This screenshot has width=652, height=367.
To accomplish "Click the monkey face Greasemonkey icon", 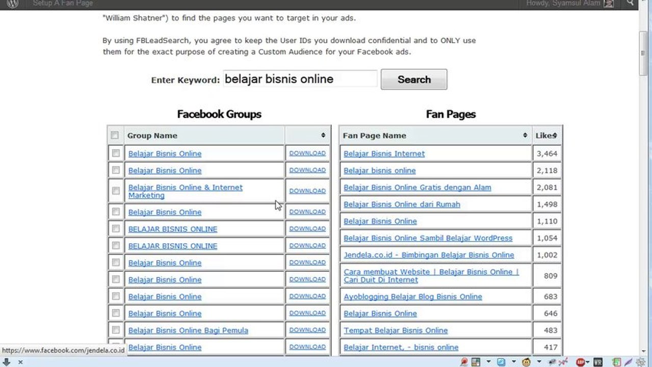I will pyautogui.click(x=526, y=362).
